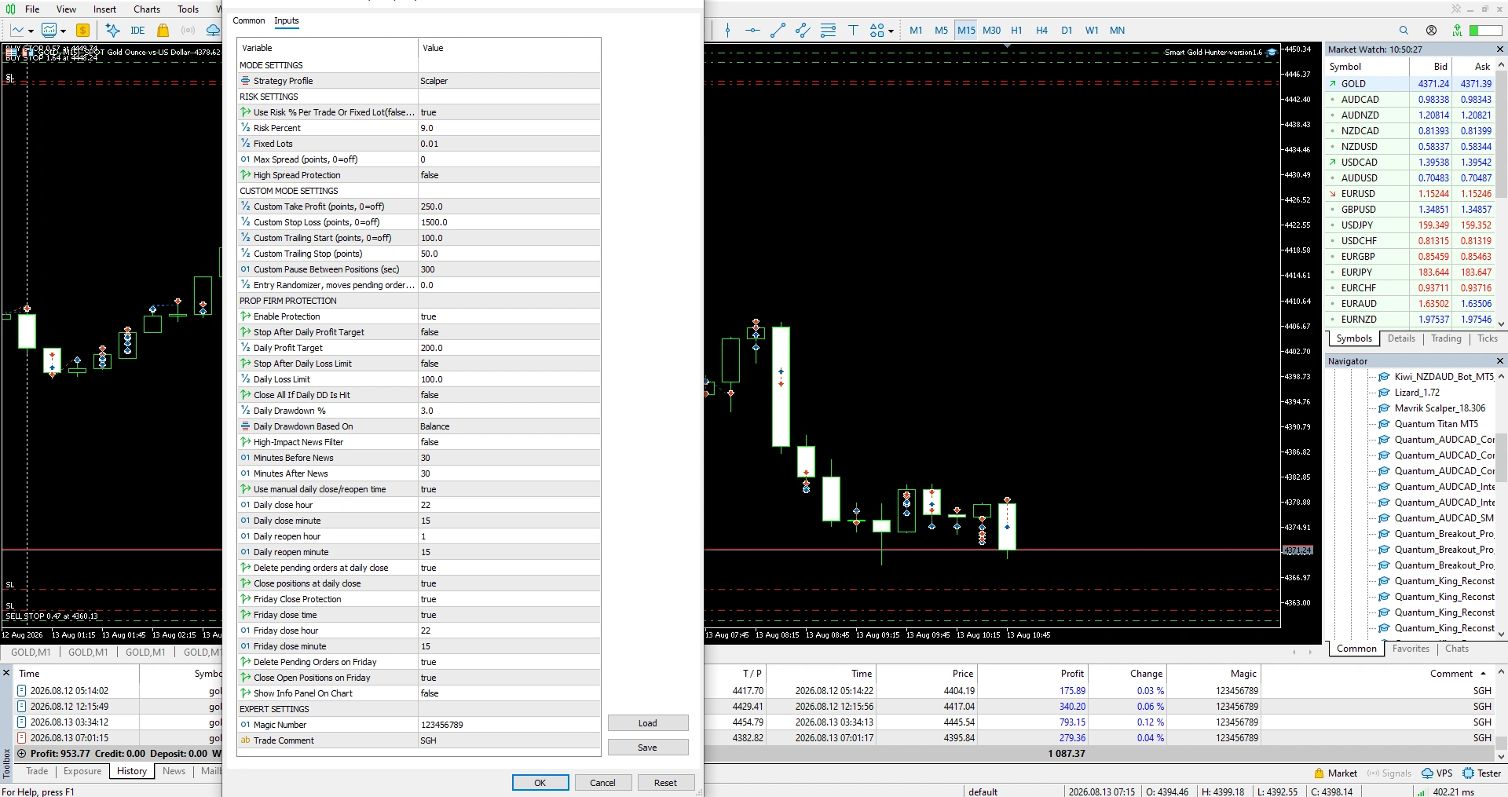Click the Comment column sort arrow
The height and width of the screenshot is (797, 1508).
tap(1483, 674)
